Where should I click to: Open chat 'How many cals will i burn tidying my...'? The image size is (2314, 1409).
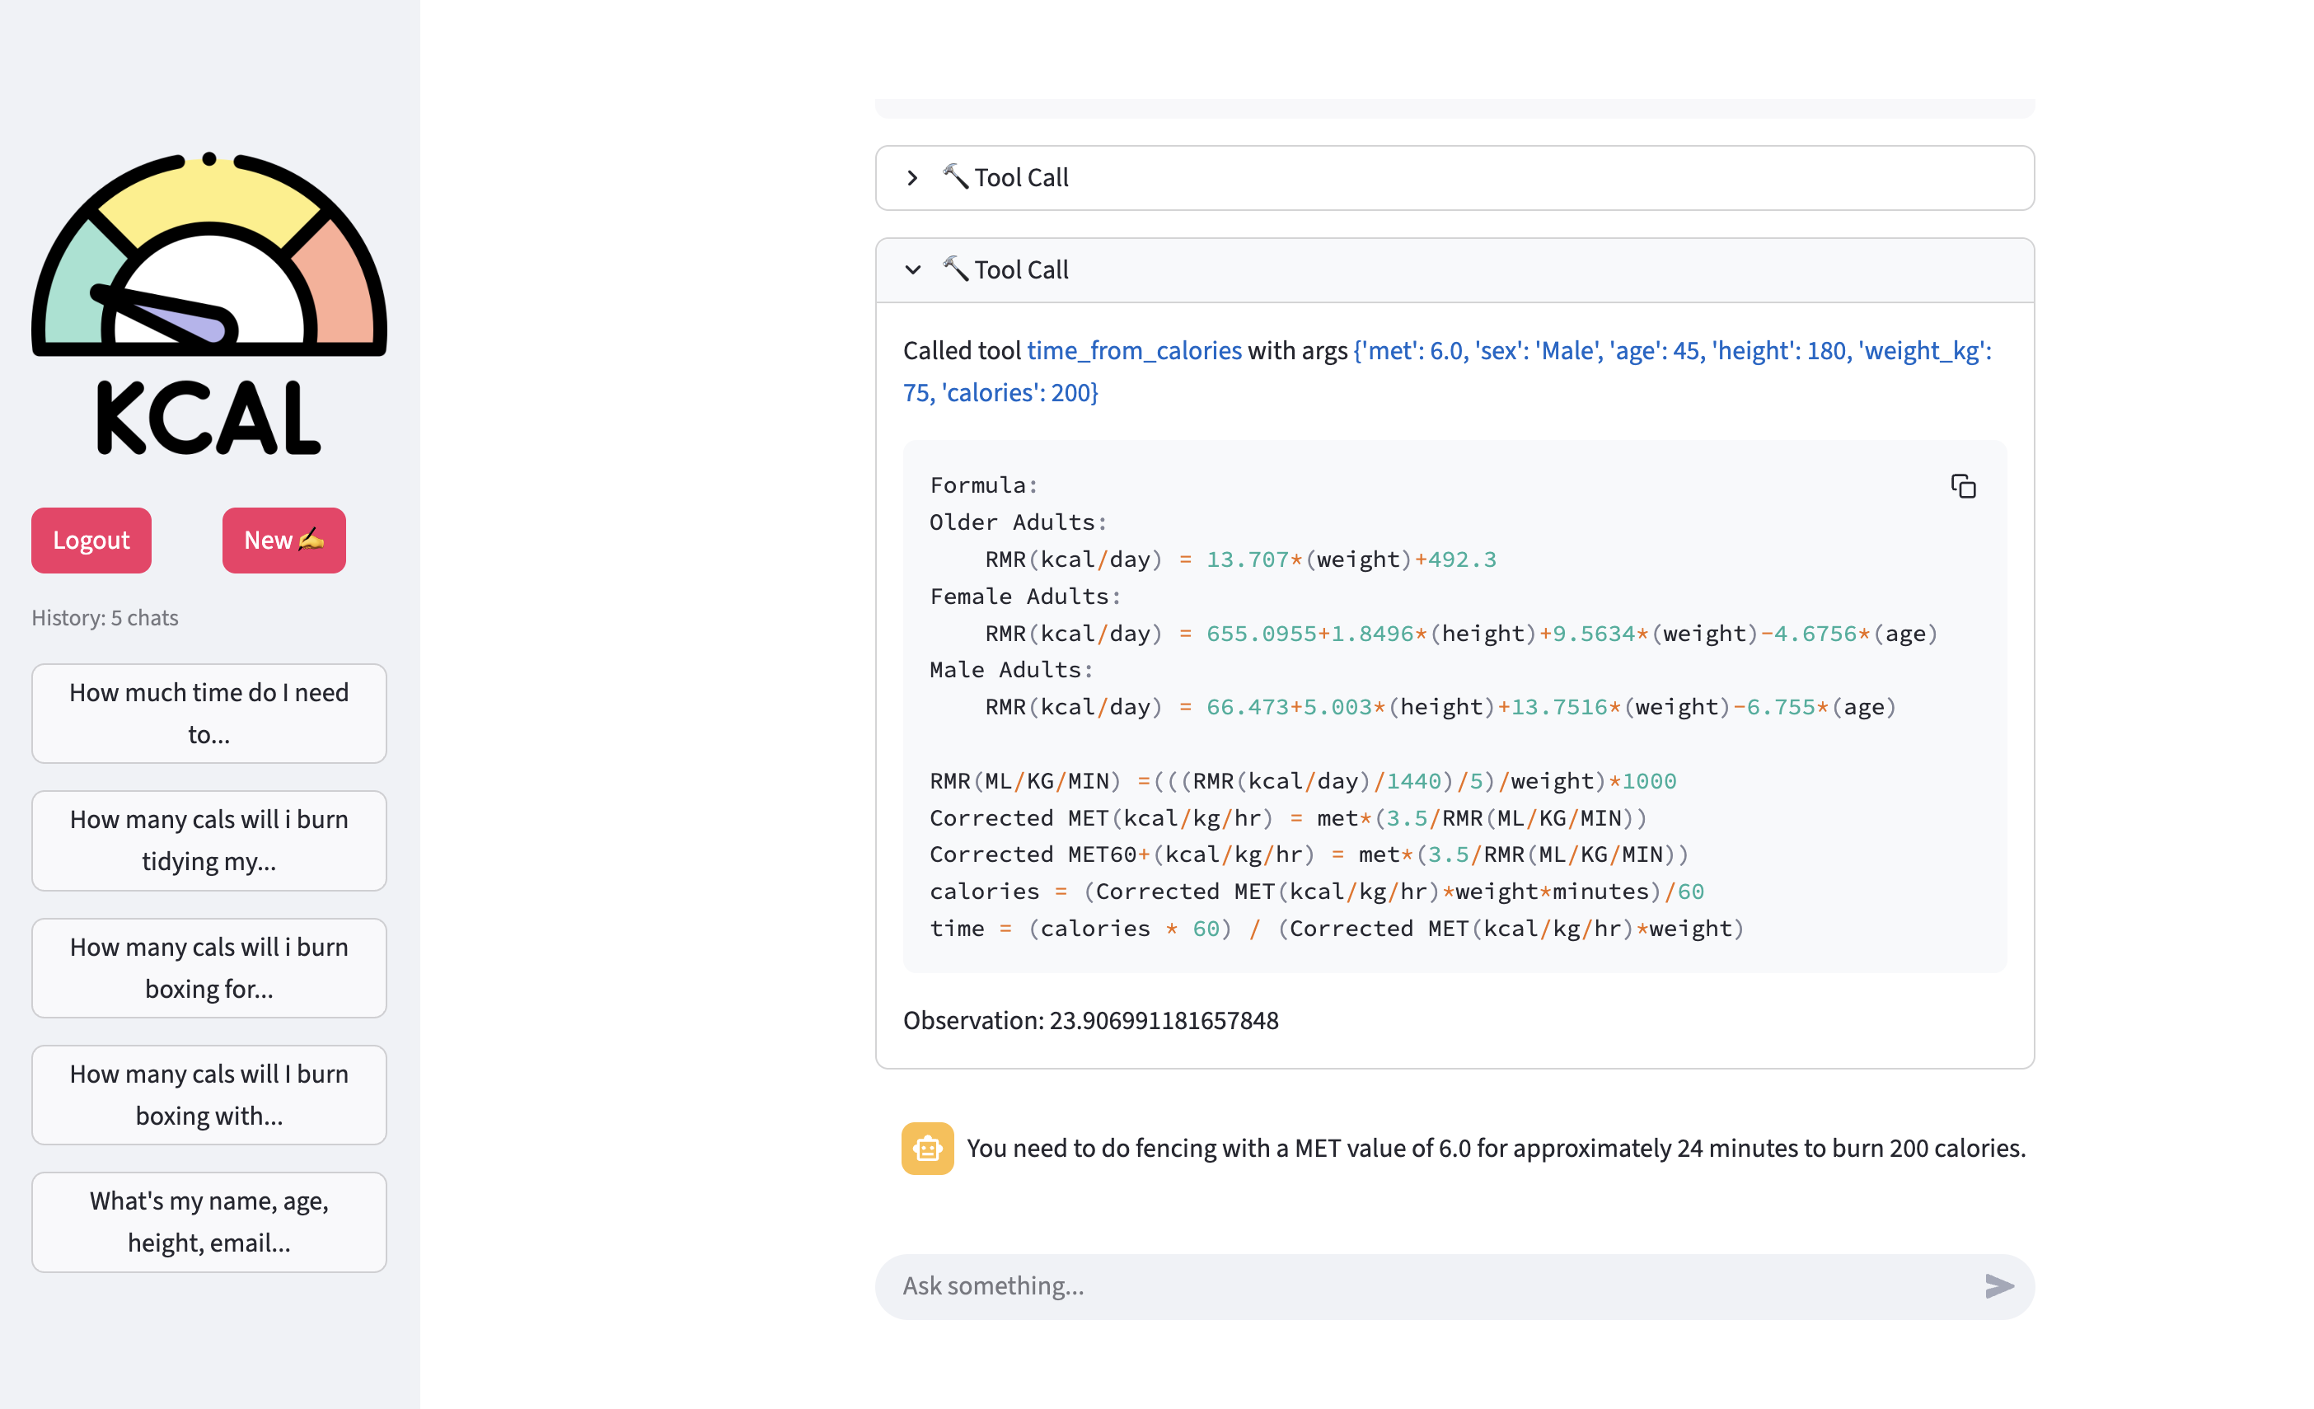point(208,840)
